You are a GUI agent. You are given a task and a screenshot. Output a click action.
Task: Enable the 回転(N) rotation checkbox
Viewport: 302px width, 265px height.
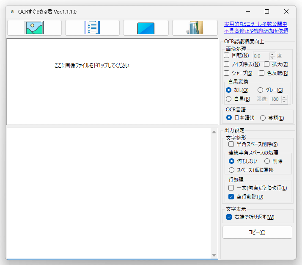click(227, 55)
